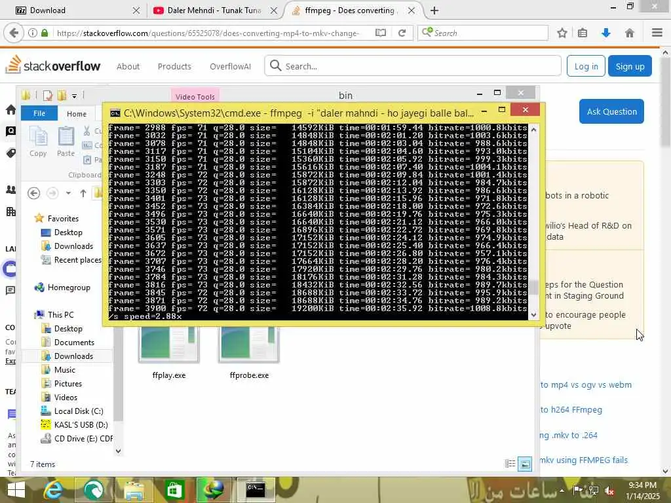The height and width of the screenshot is (503, 671).
Task: Open Internet Explorer from taskbar
Action: 54,490
